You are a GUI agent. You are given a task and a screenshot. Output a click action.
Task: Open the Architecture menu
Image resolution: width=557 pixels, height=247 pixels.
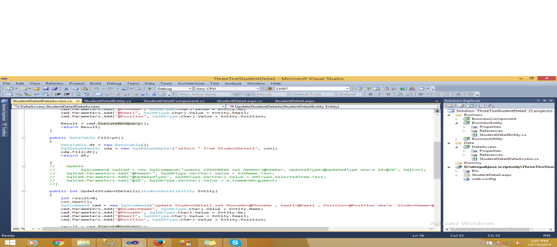point(191,83)
